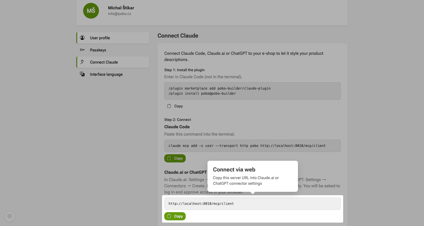Click the info@pobo.cz email text
The height and width of the screenshot is (226, 424).
120,14
